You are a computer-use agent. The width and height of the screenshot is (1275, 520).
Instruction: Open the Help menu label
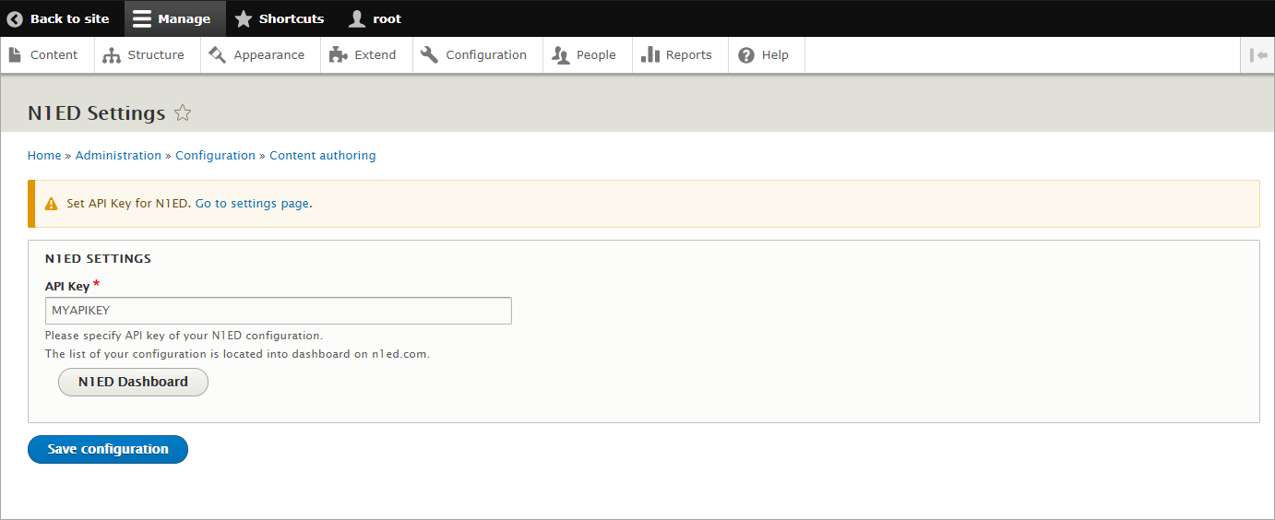pos(775,55)
